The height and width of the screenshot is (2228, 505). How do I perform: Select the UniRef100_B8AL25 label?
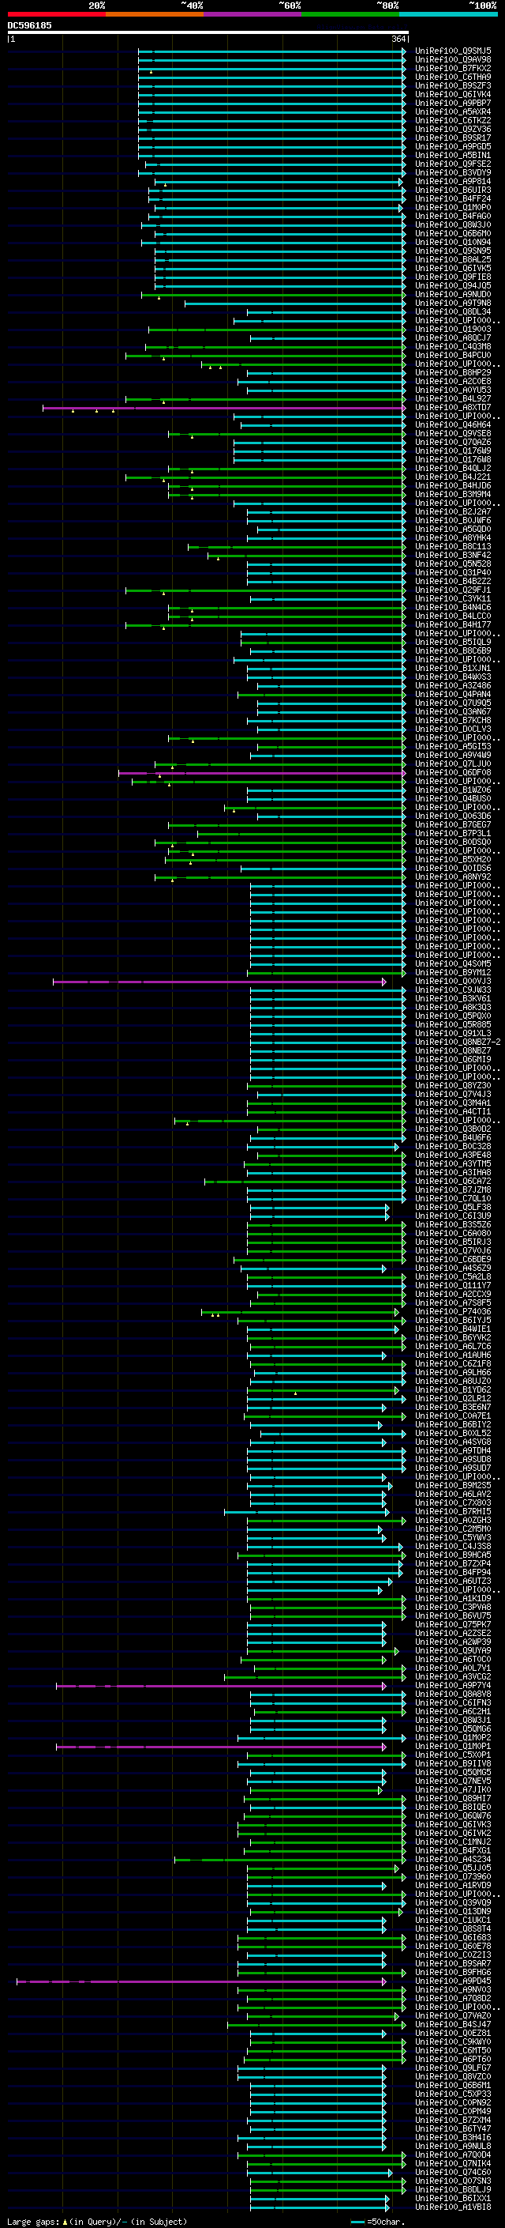[x=453, y=259]
